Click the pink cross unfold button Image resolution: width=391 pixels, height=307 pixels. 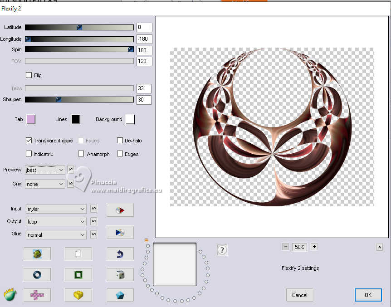click(x=37, y=295)
